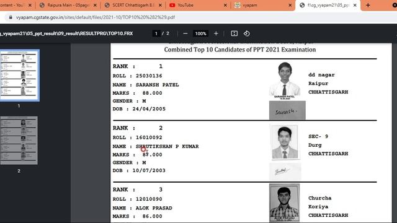Close the Raipura Main tab

(x=95, y=5)
